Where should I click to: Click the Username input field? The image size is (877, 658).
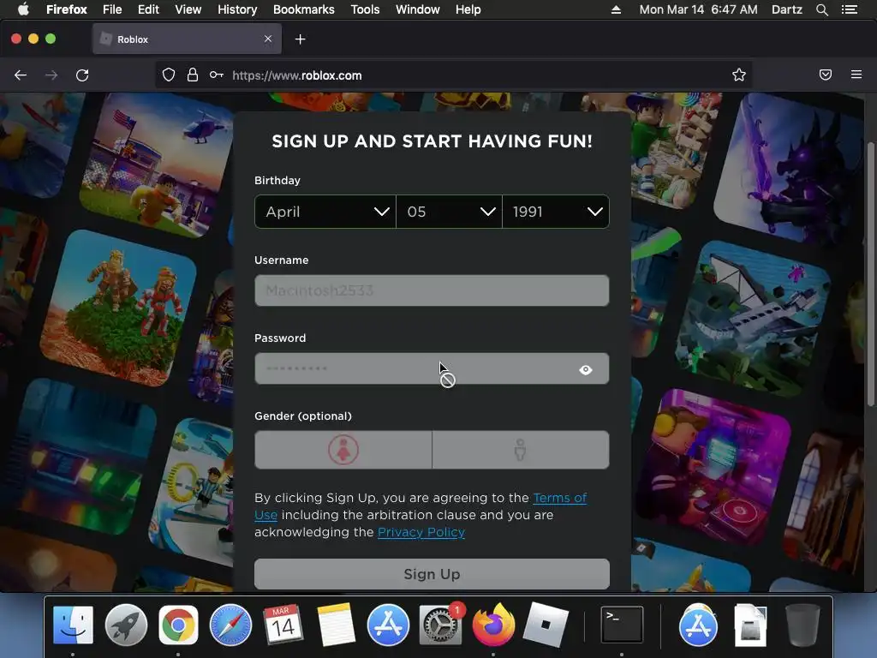pyautogui.click(x=432, y=290)
